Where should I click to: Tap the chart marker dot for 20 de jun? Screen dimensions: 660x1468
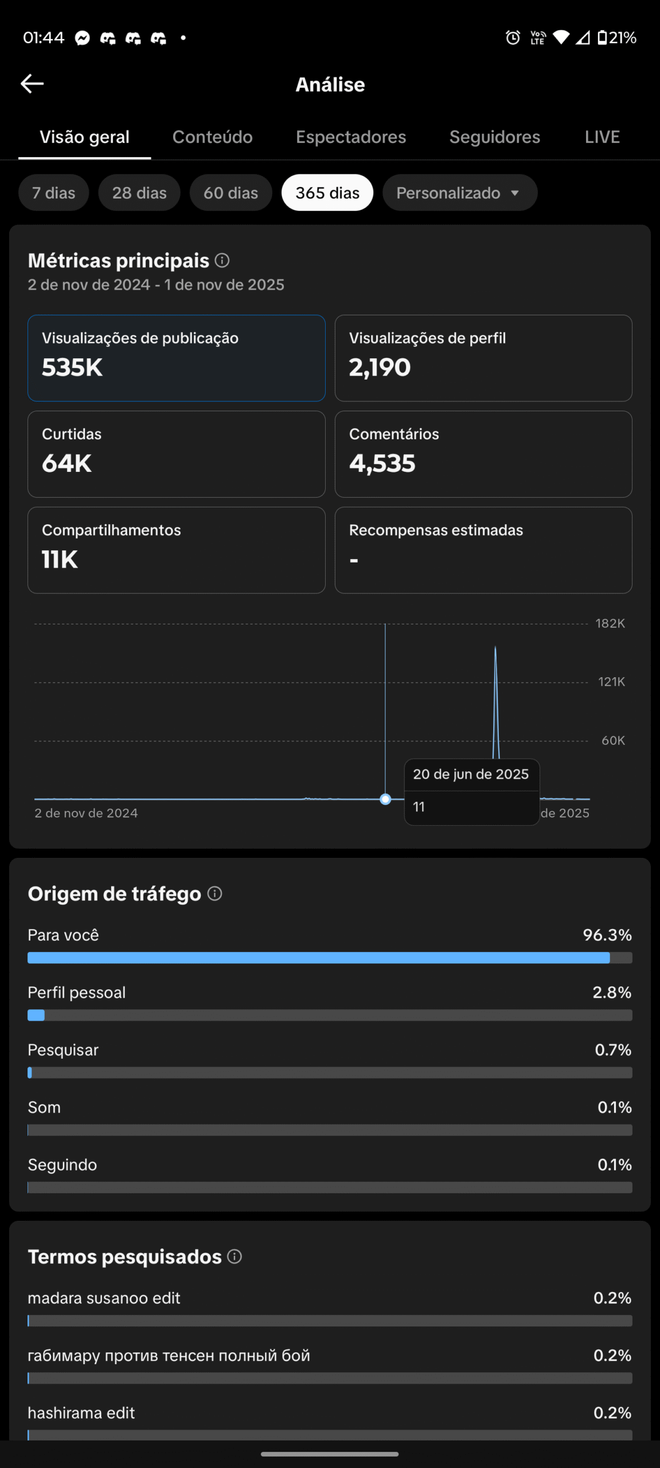[385, 799]
